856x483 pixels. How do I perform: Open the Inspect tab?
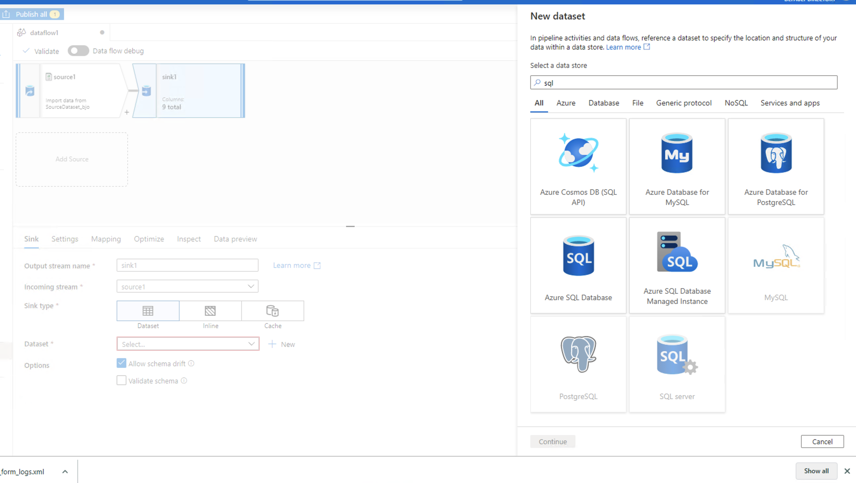coord(189,239)
